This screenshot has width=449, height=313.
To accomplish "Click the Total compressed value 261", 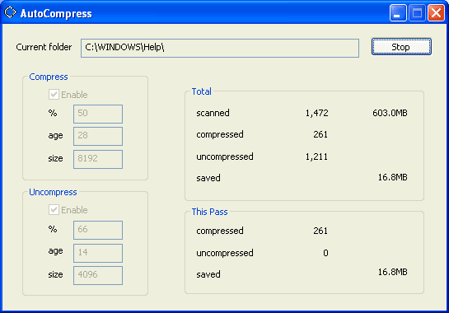I will [320, 134].
